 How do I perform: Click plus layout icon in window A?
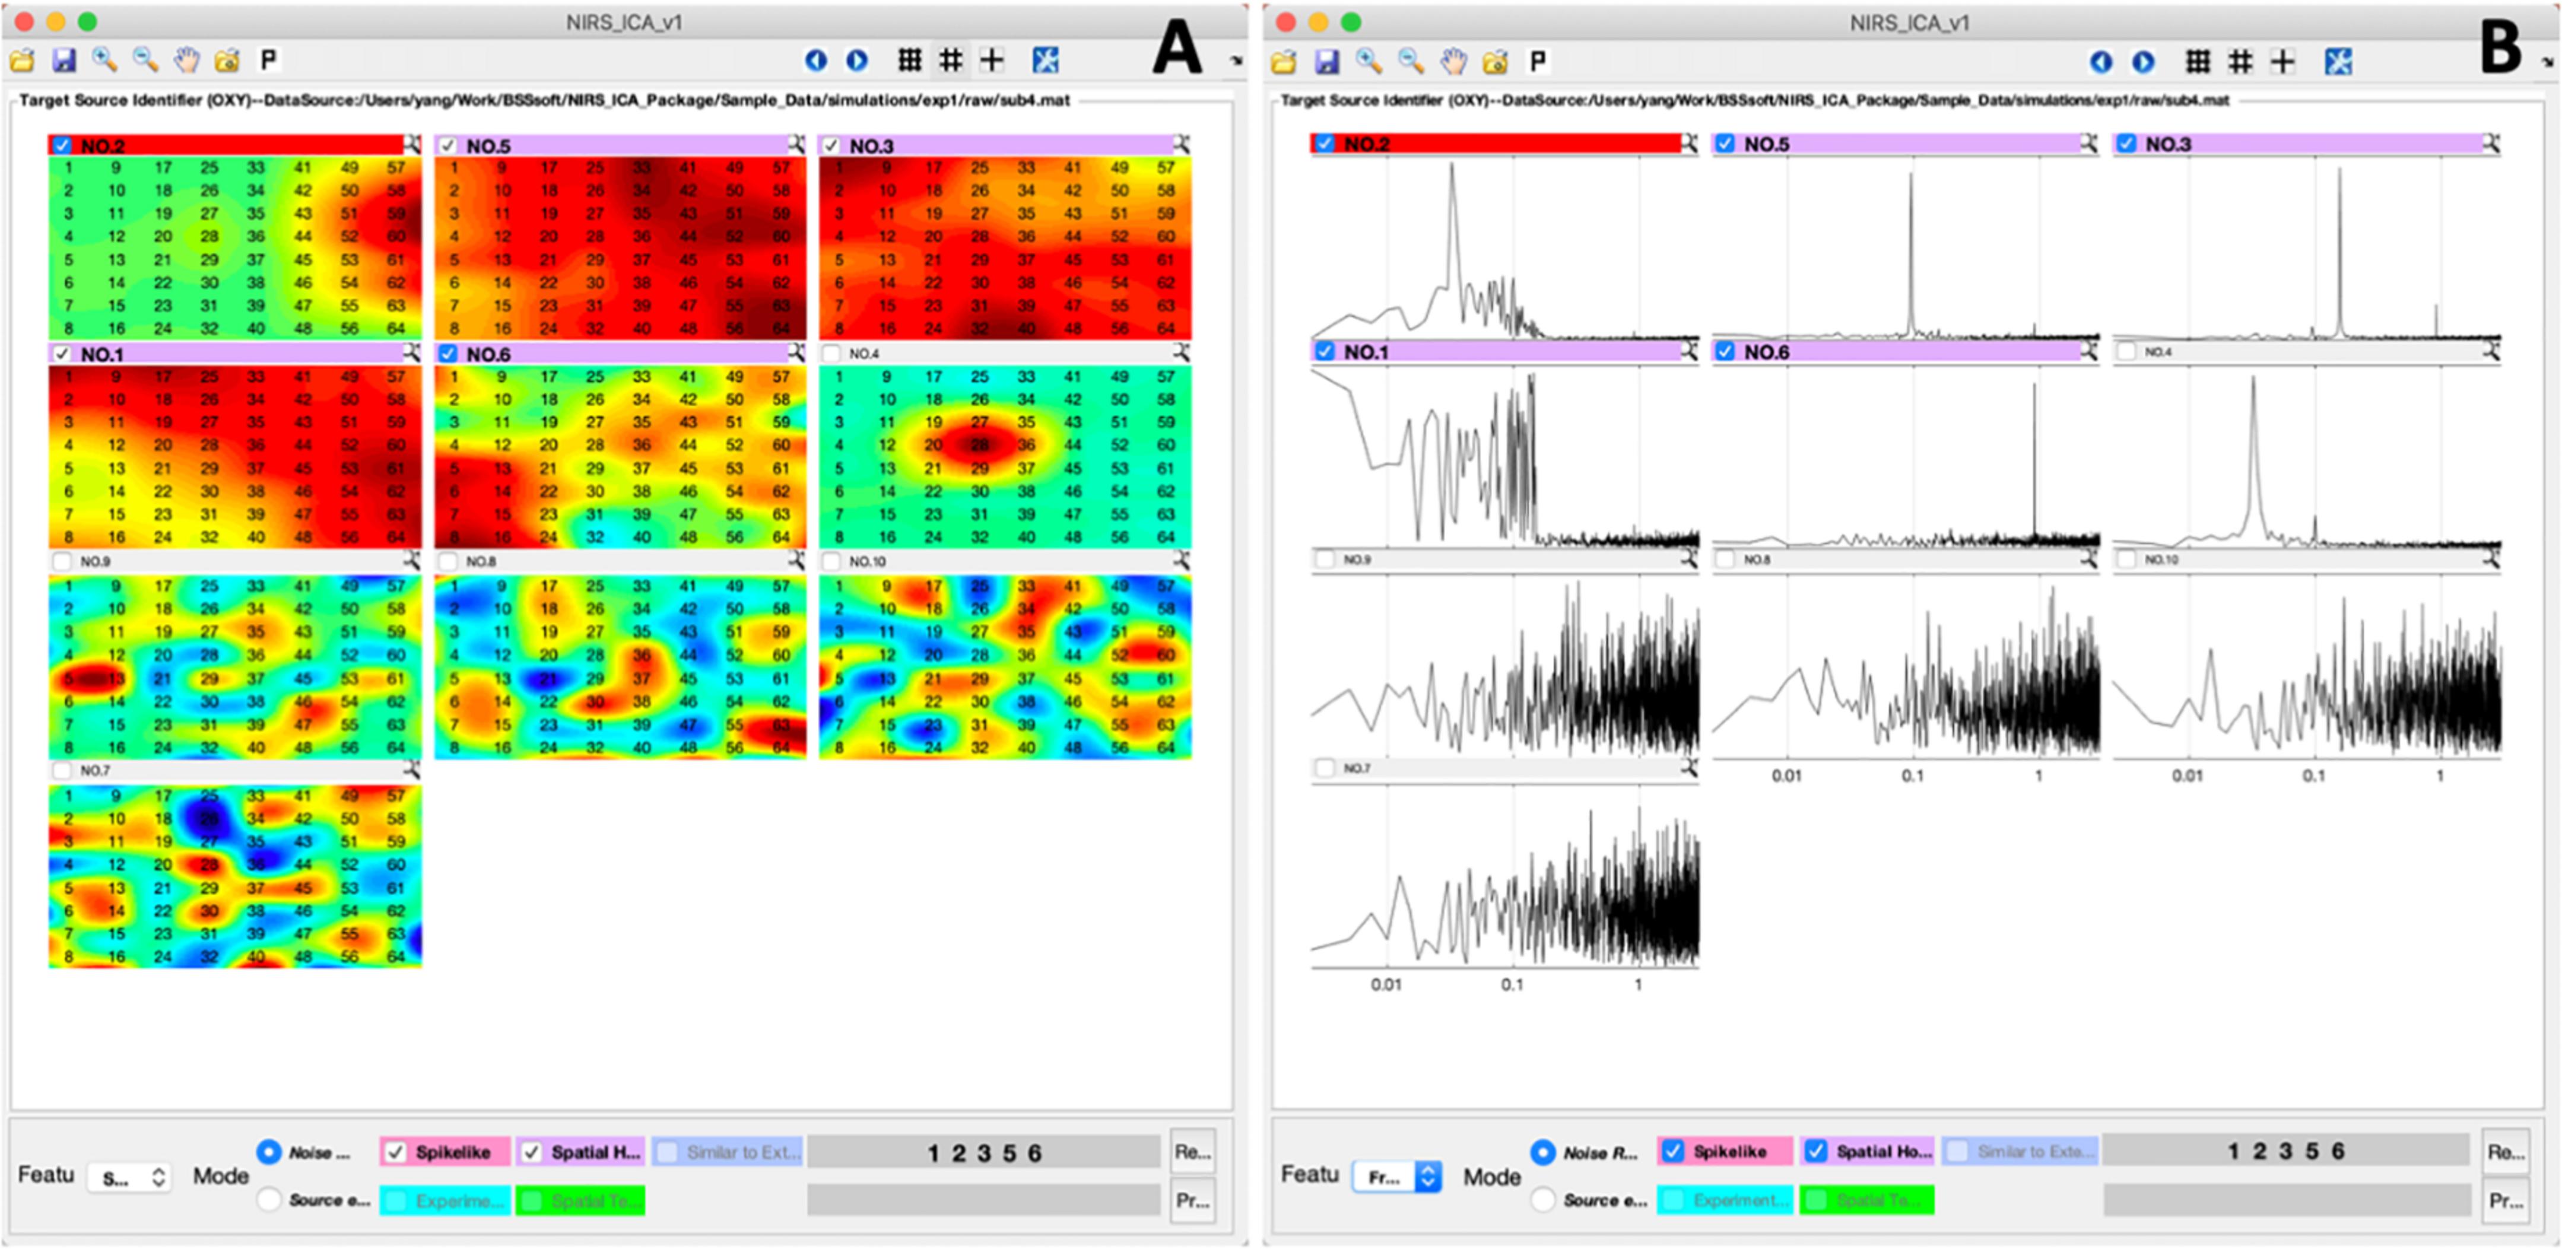pos(992,61)
